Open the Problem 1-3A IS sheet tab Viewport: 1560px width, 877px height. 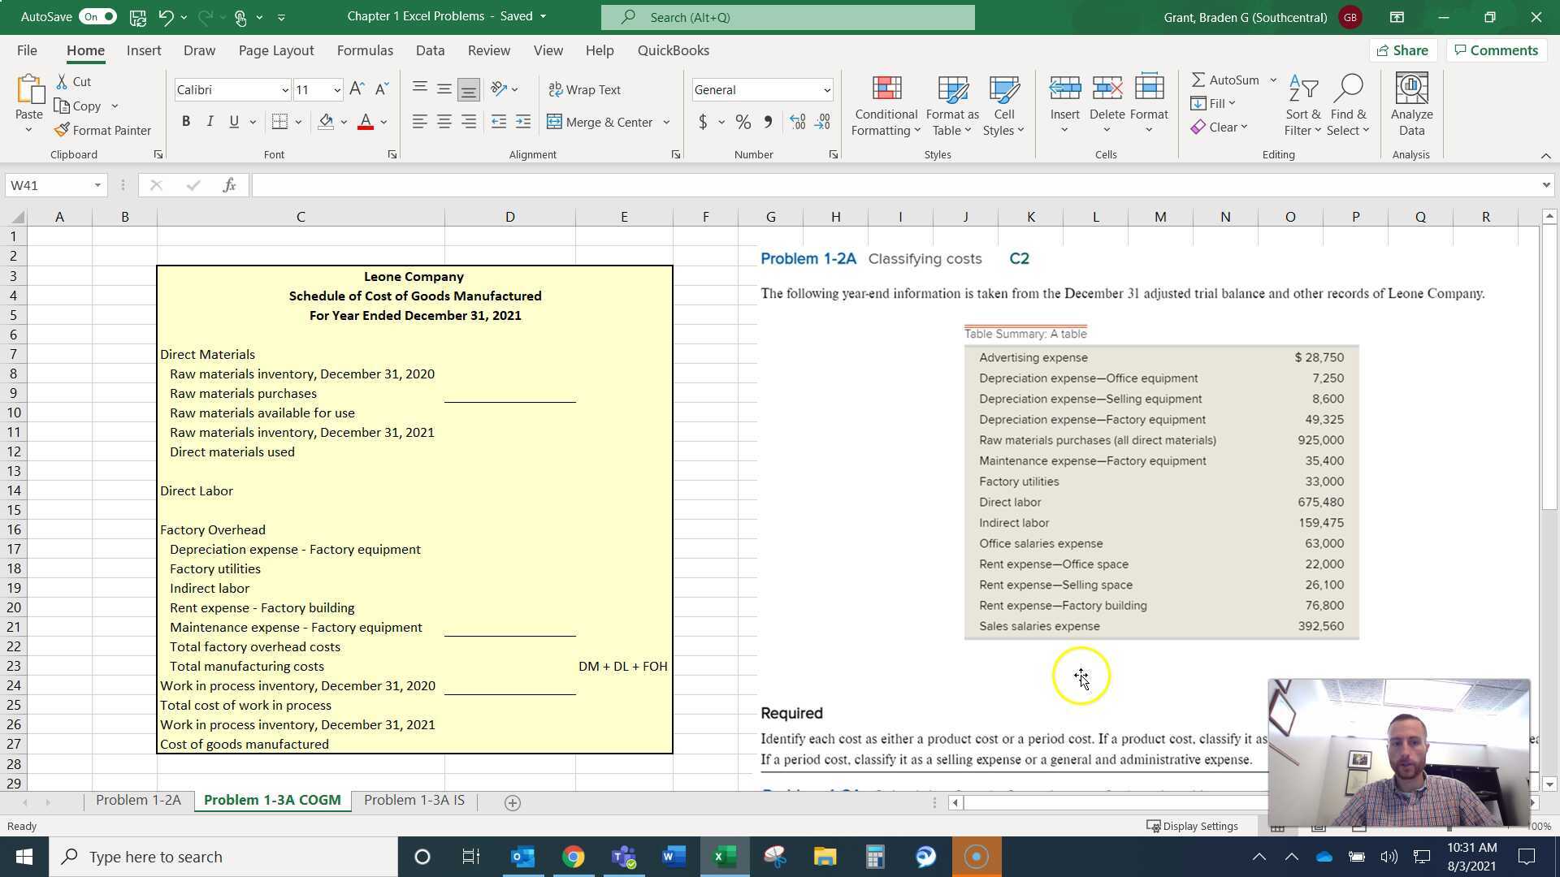pyautogui.click(x=414, y=800)
